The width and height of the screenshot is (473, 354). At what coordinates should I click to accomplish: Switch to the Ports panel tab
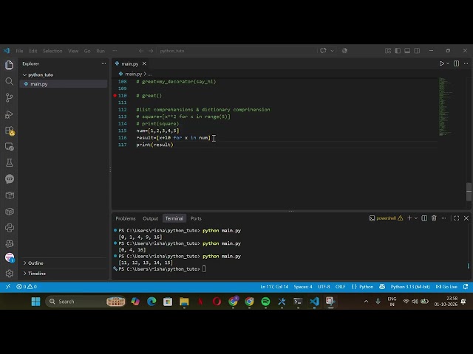coord(196,218)
